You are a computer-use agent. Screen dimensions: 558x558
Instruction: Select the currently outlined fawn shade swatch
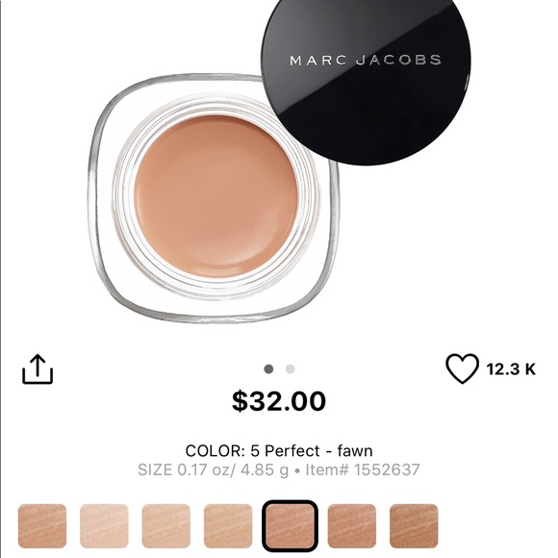(290, 525)
